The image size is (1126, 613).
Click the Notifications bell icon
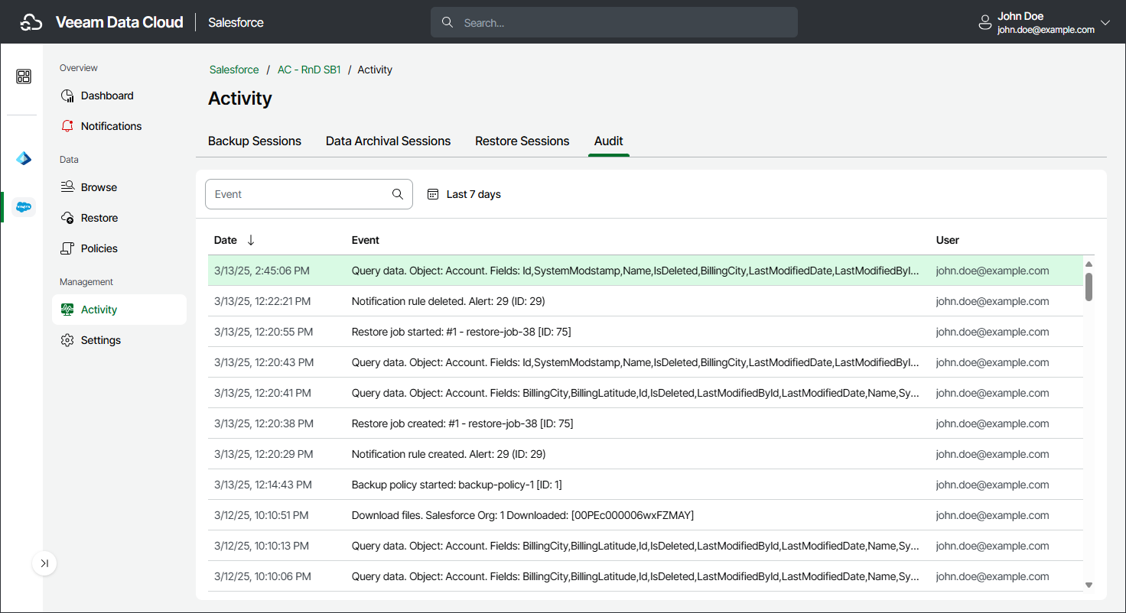pos(67,126)
